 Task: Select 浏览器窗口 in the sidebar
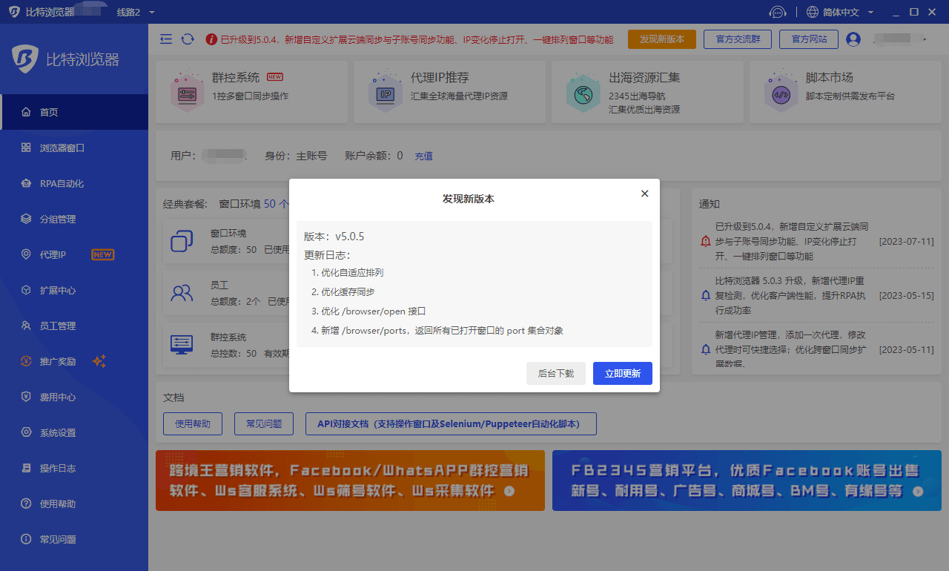tap(62, 148)
